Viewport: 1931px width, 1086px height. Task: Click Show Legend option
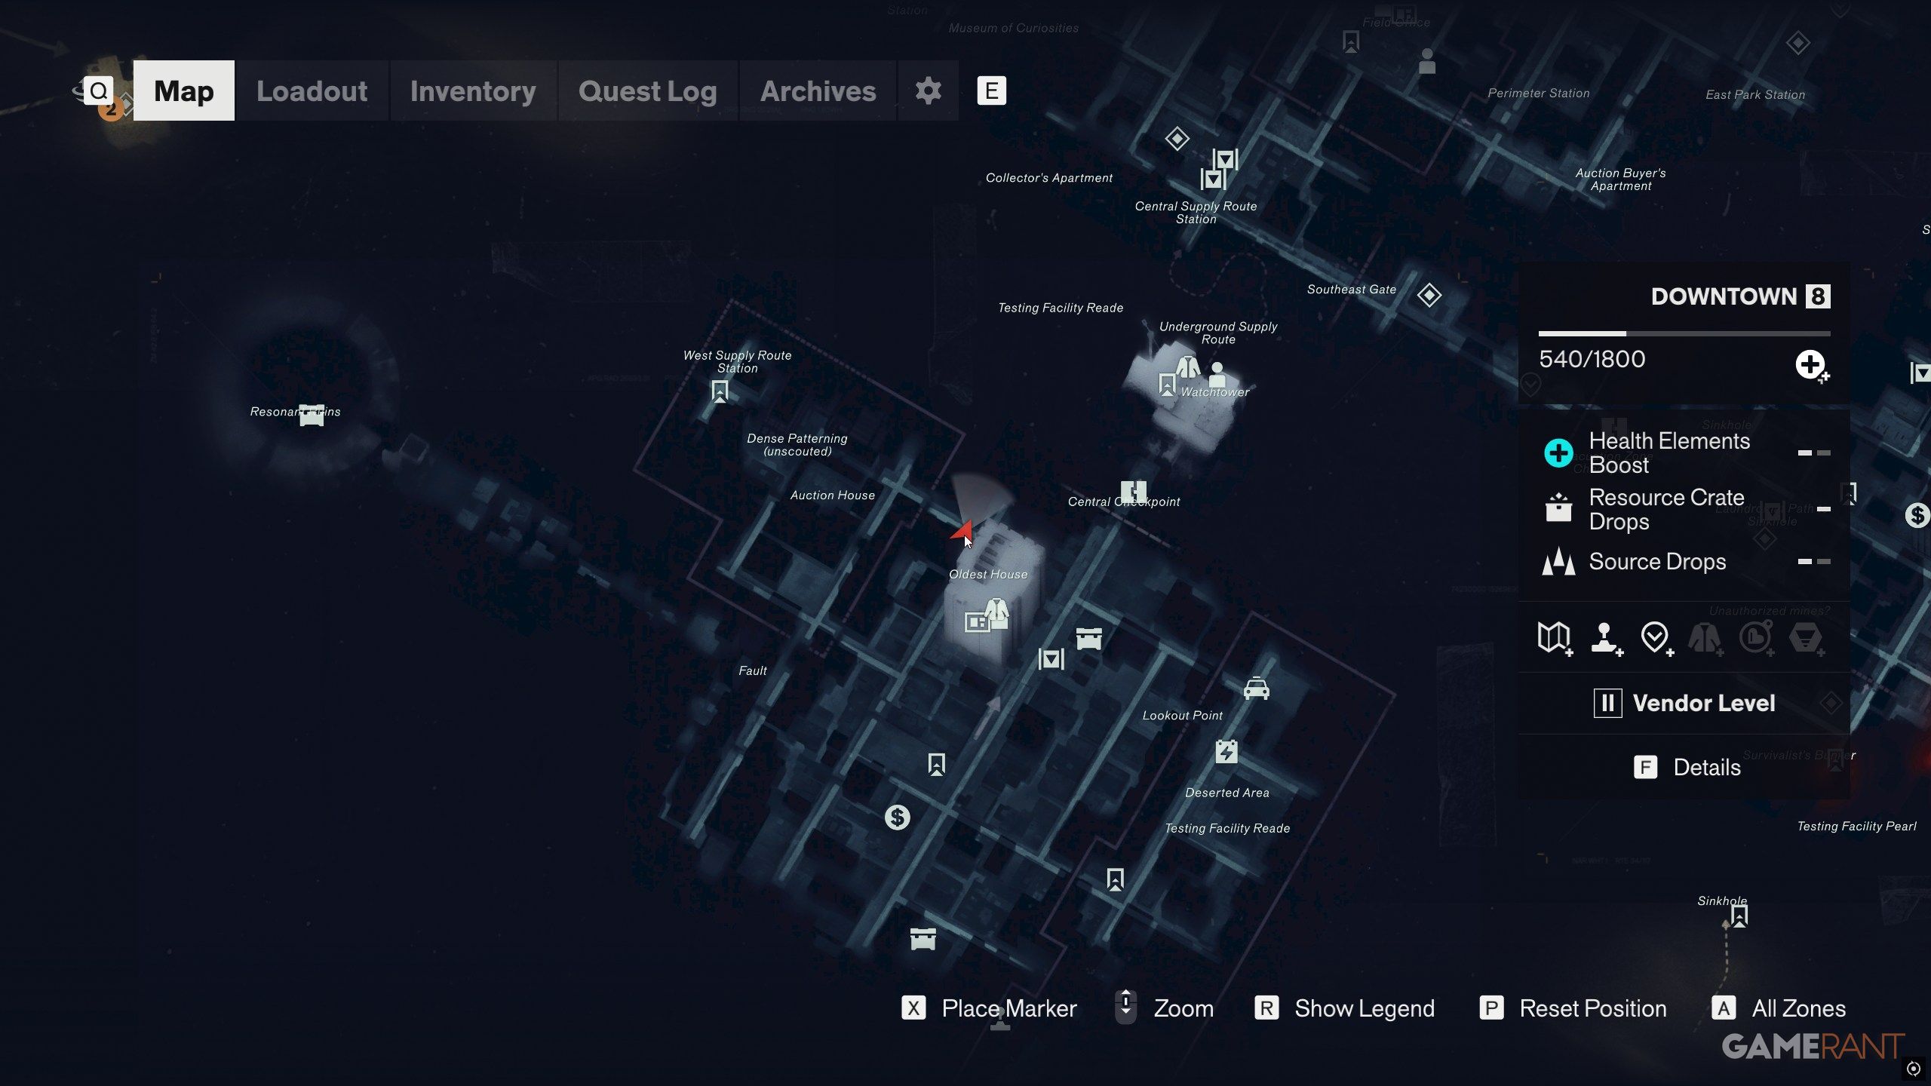1344,1008
